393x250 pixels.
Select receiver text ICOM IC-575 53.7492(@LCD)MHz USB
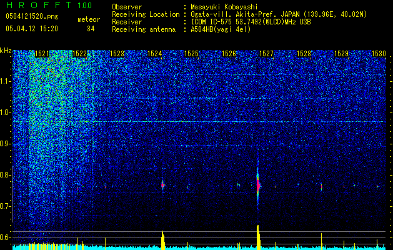[x=251, y=22]
